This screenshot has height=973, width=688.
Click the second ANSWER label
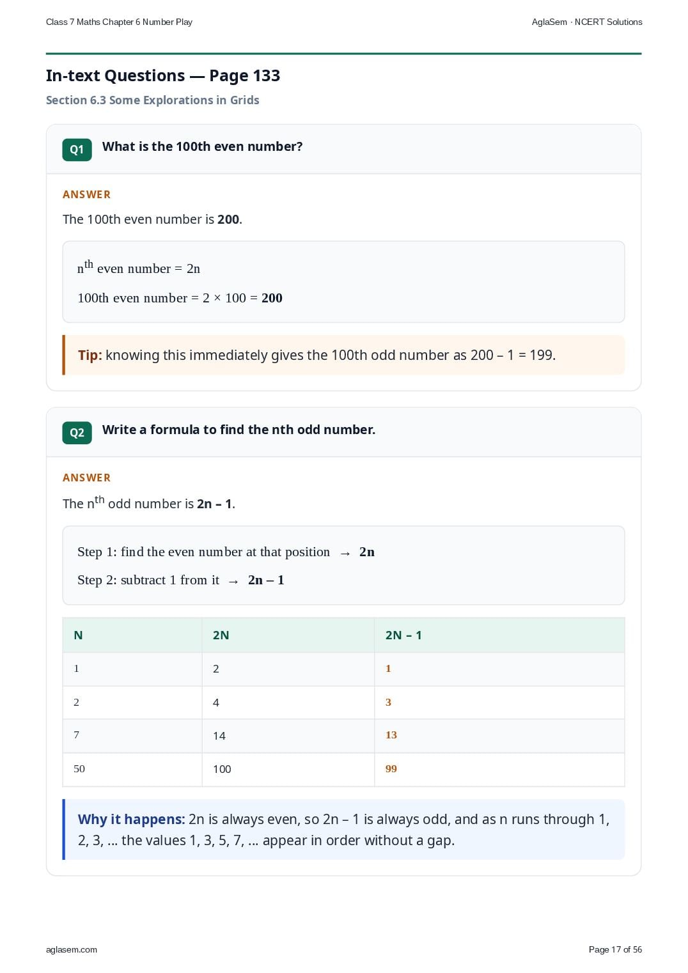[x=87, y=478]
